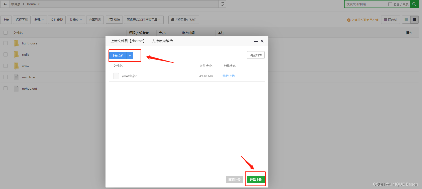Refresh the current directory listing
This screenshot has height=189, width=422.
tap(222, 4)
